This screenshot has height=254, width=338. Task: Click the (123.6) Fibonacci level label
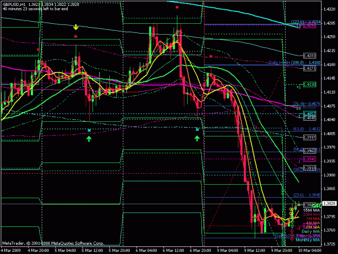click(x=306, y=22)
